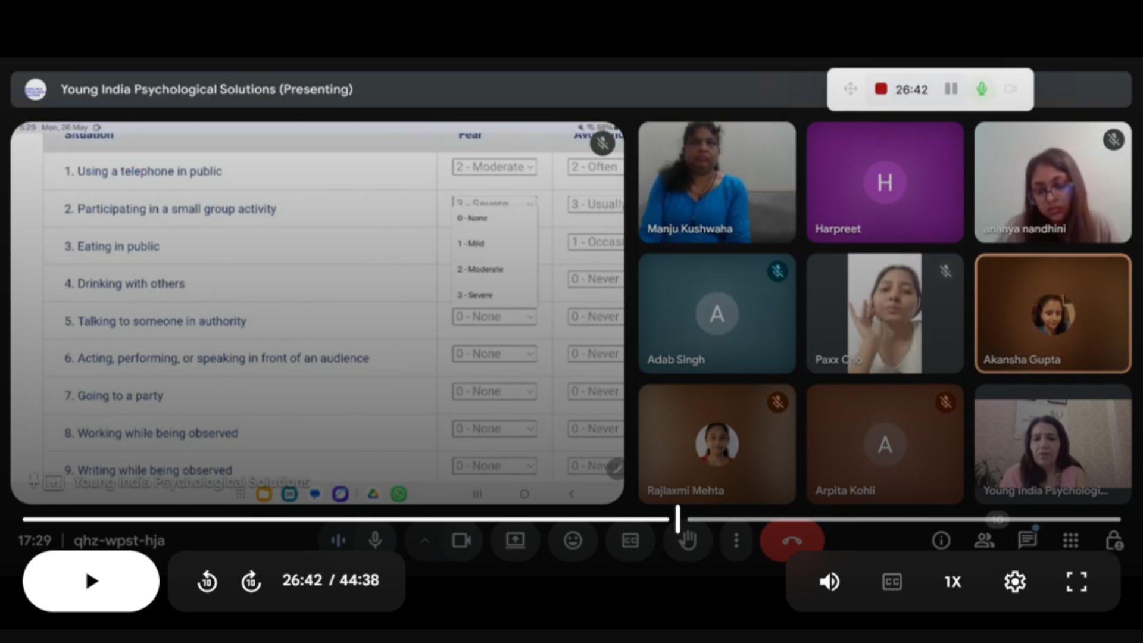Screen dimensions: 1143x643
Task: Skip forward 10 seconds
Action: click(x=251, y=580)
